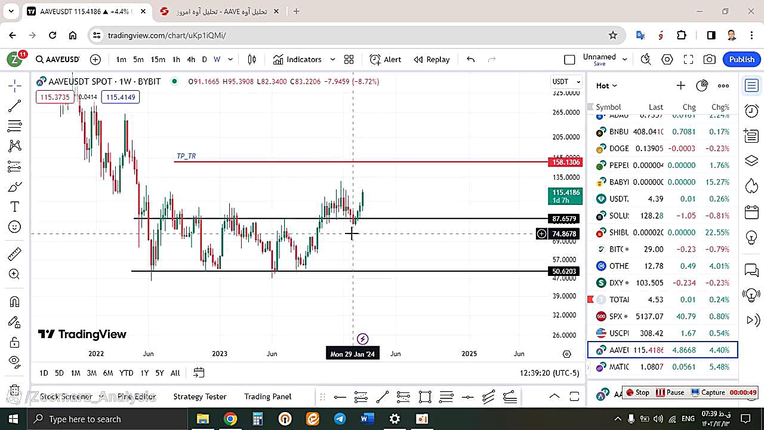Click the AAVEUSD symbol search box
The width and height of the screenshot is (764, 430).
pyautogui.click(x=57, y=59)
